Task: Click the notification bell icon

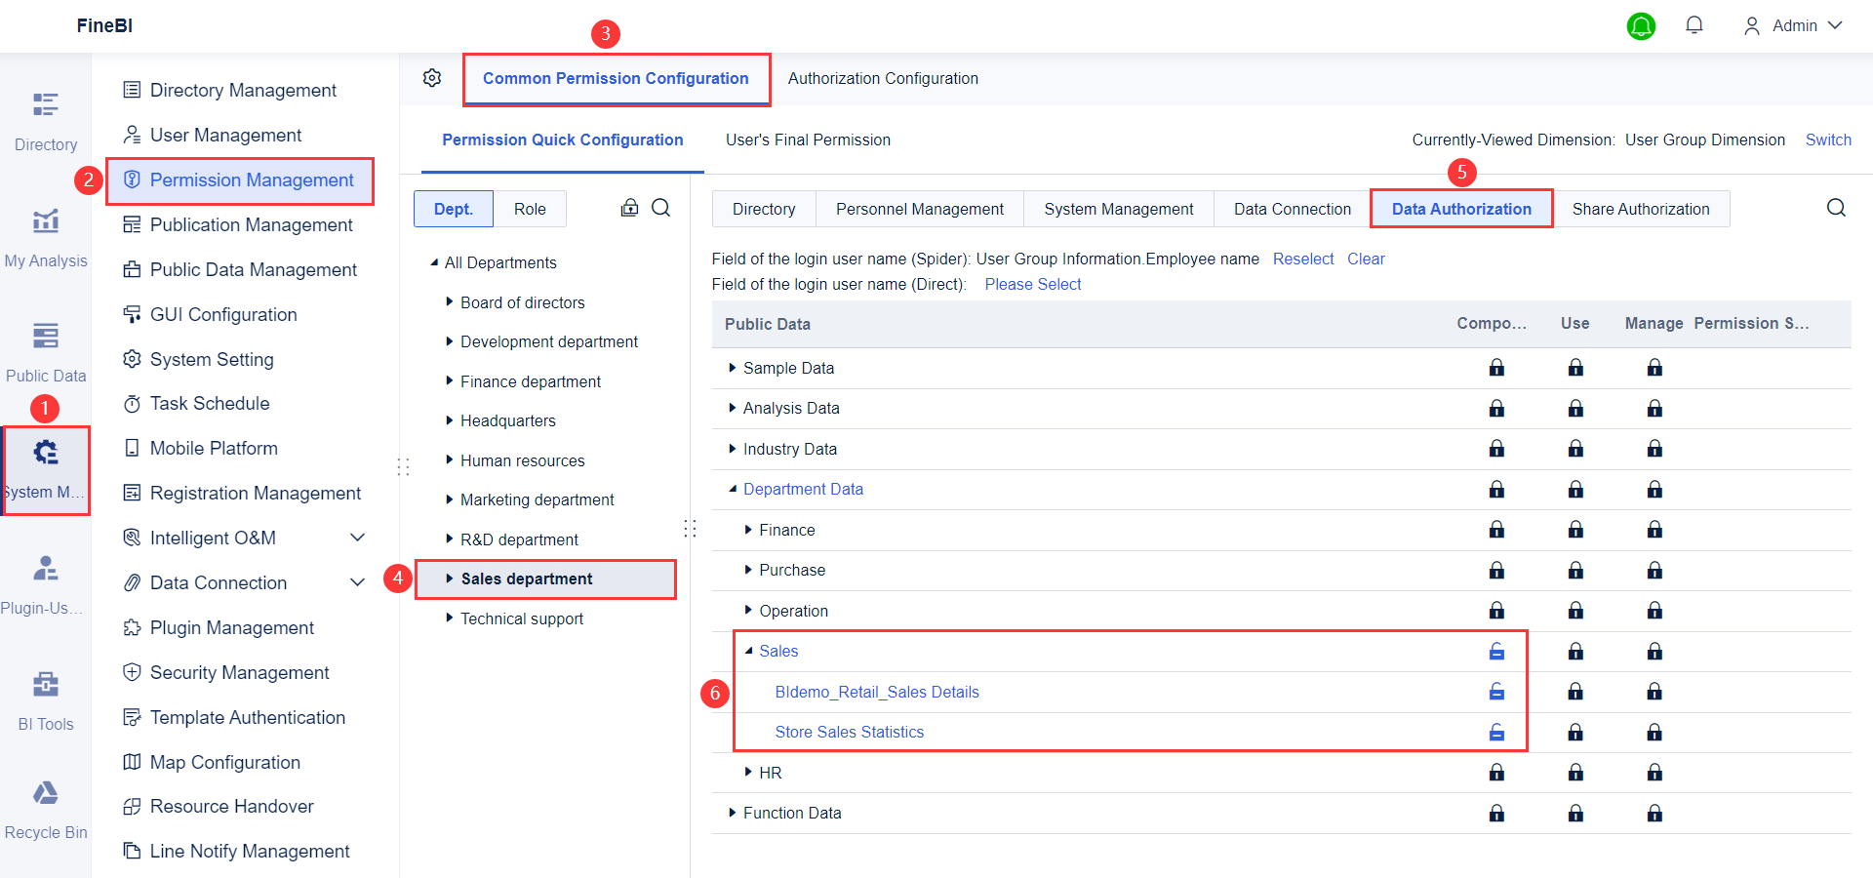Action: click(1694, 25)
